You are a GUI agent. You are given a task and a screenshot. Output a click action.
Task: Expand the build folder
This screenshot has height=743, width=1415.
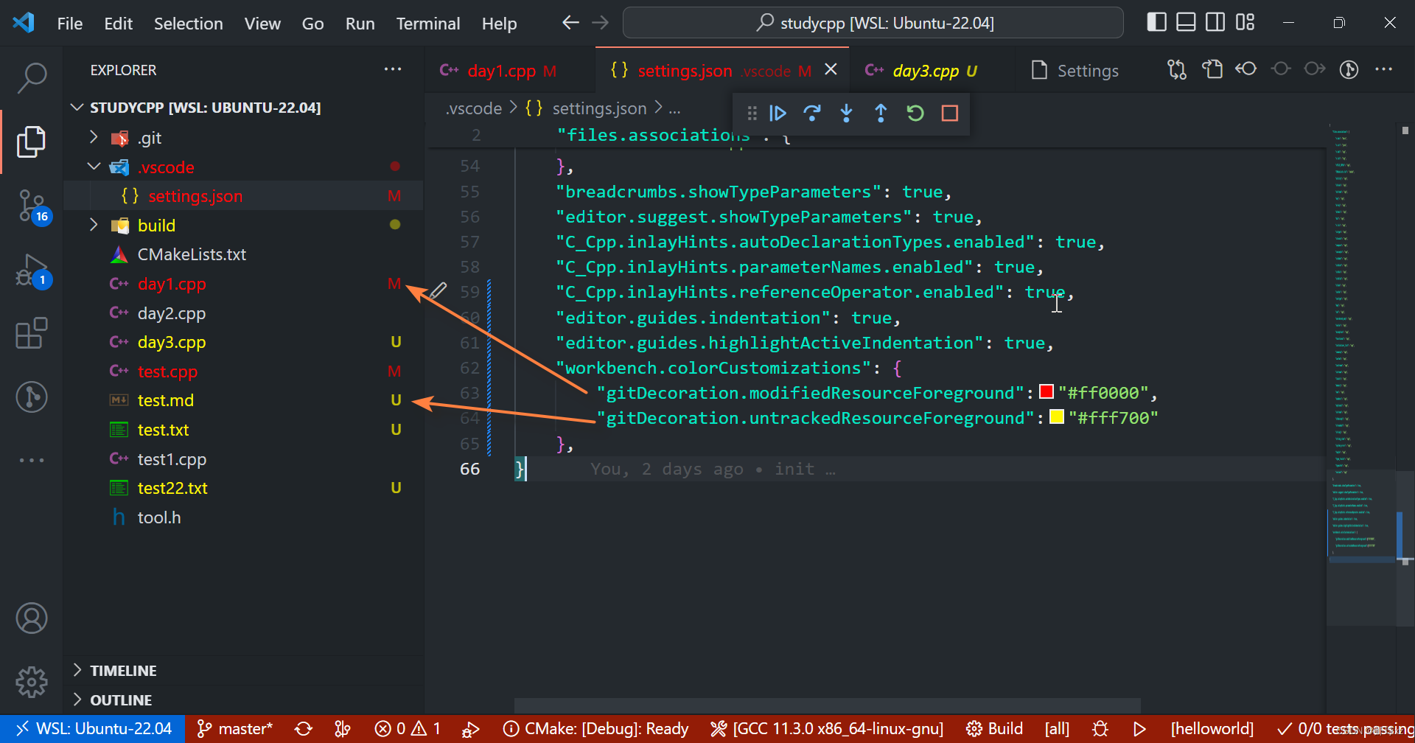[94, 225]
